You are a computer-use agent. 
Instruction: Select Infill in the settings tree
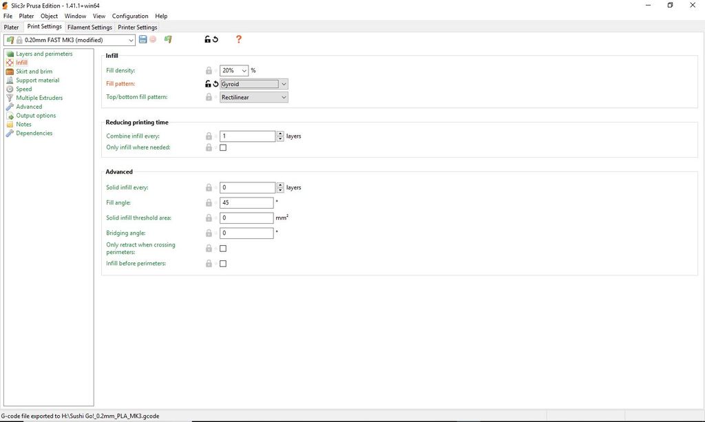21,63
